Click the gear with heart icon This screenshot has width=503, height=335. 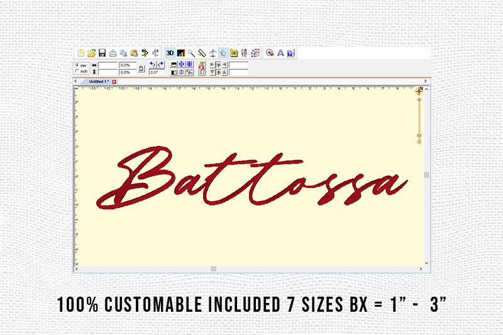(x=270, y=53)
